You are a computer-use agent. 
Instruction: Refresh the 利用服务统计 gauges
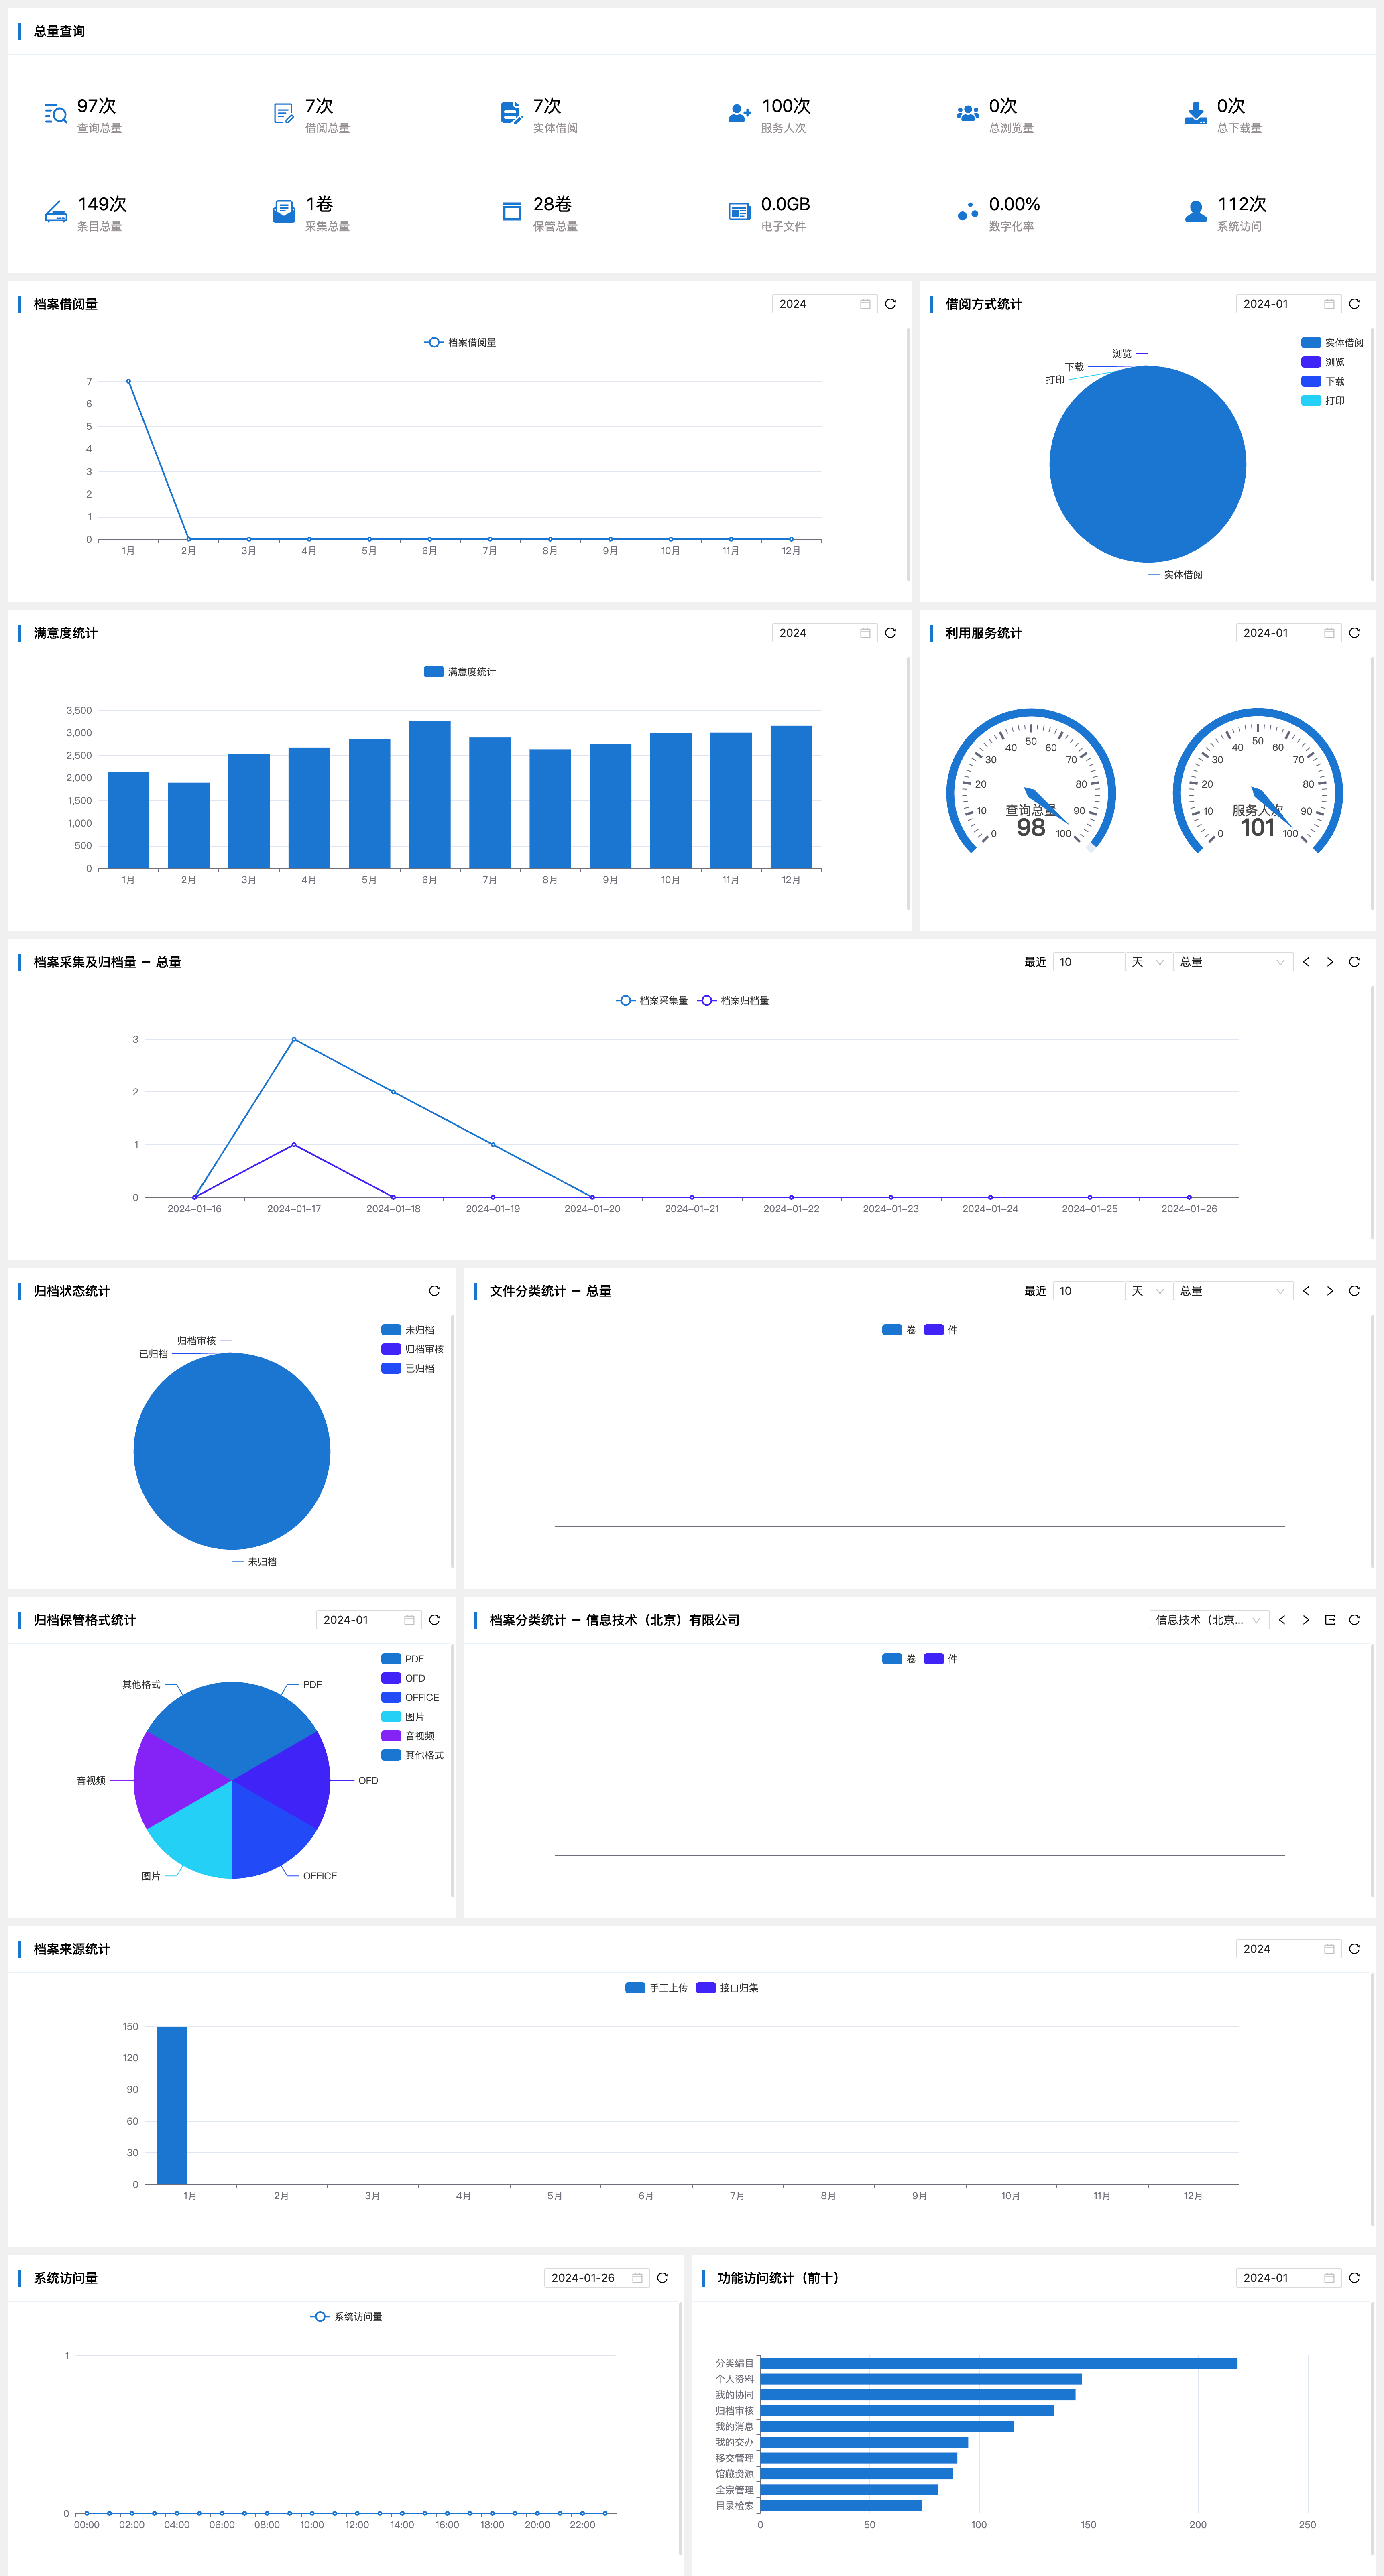[x=1354, y=633]
